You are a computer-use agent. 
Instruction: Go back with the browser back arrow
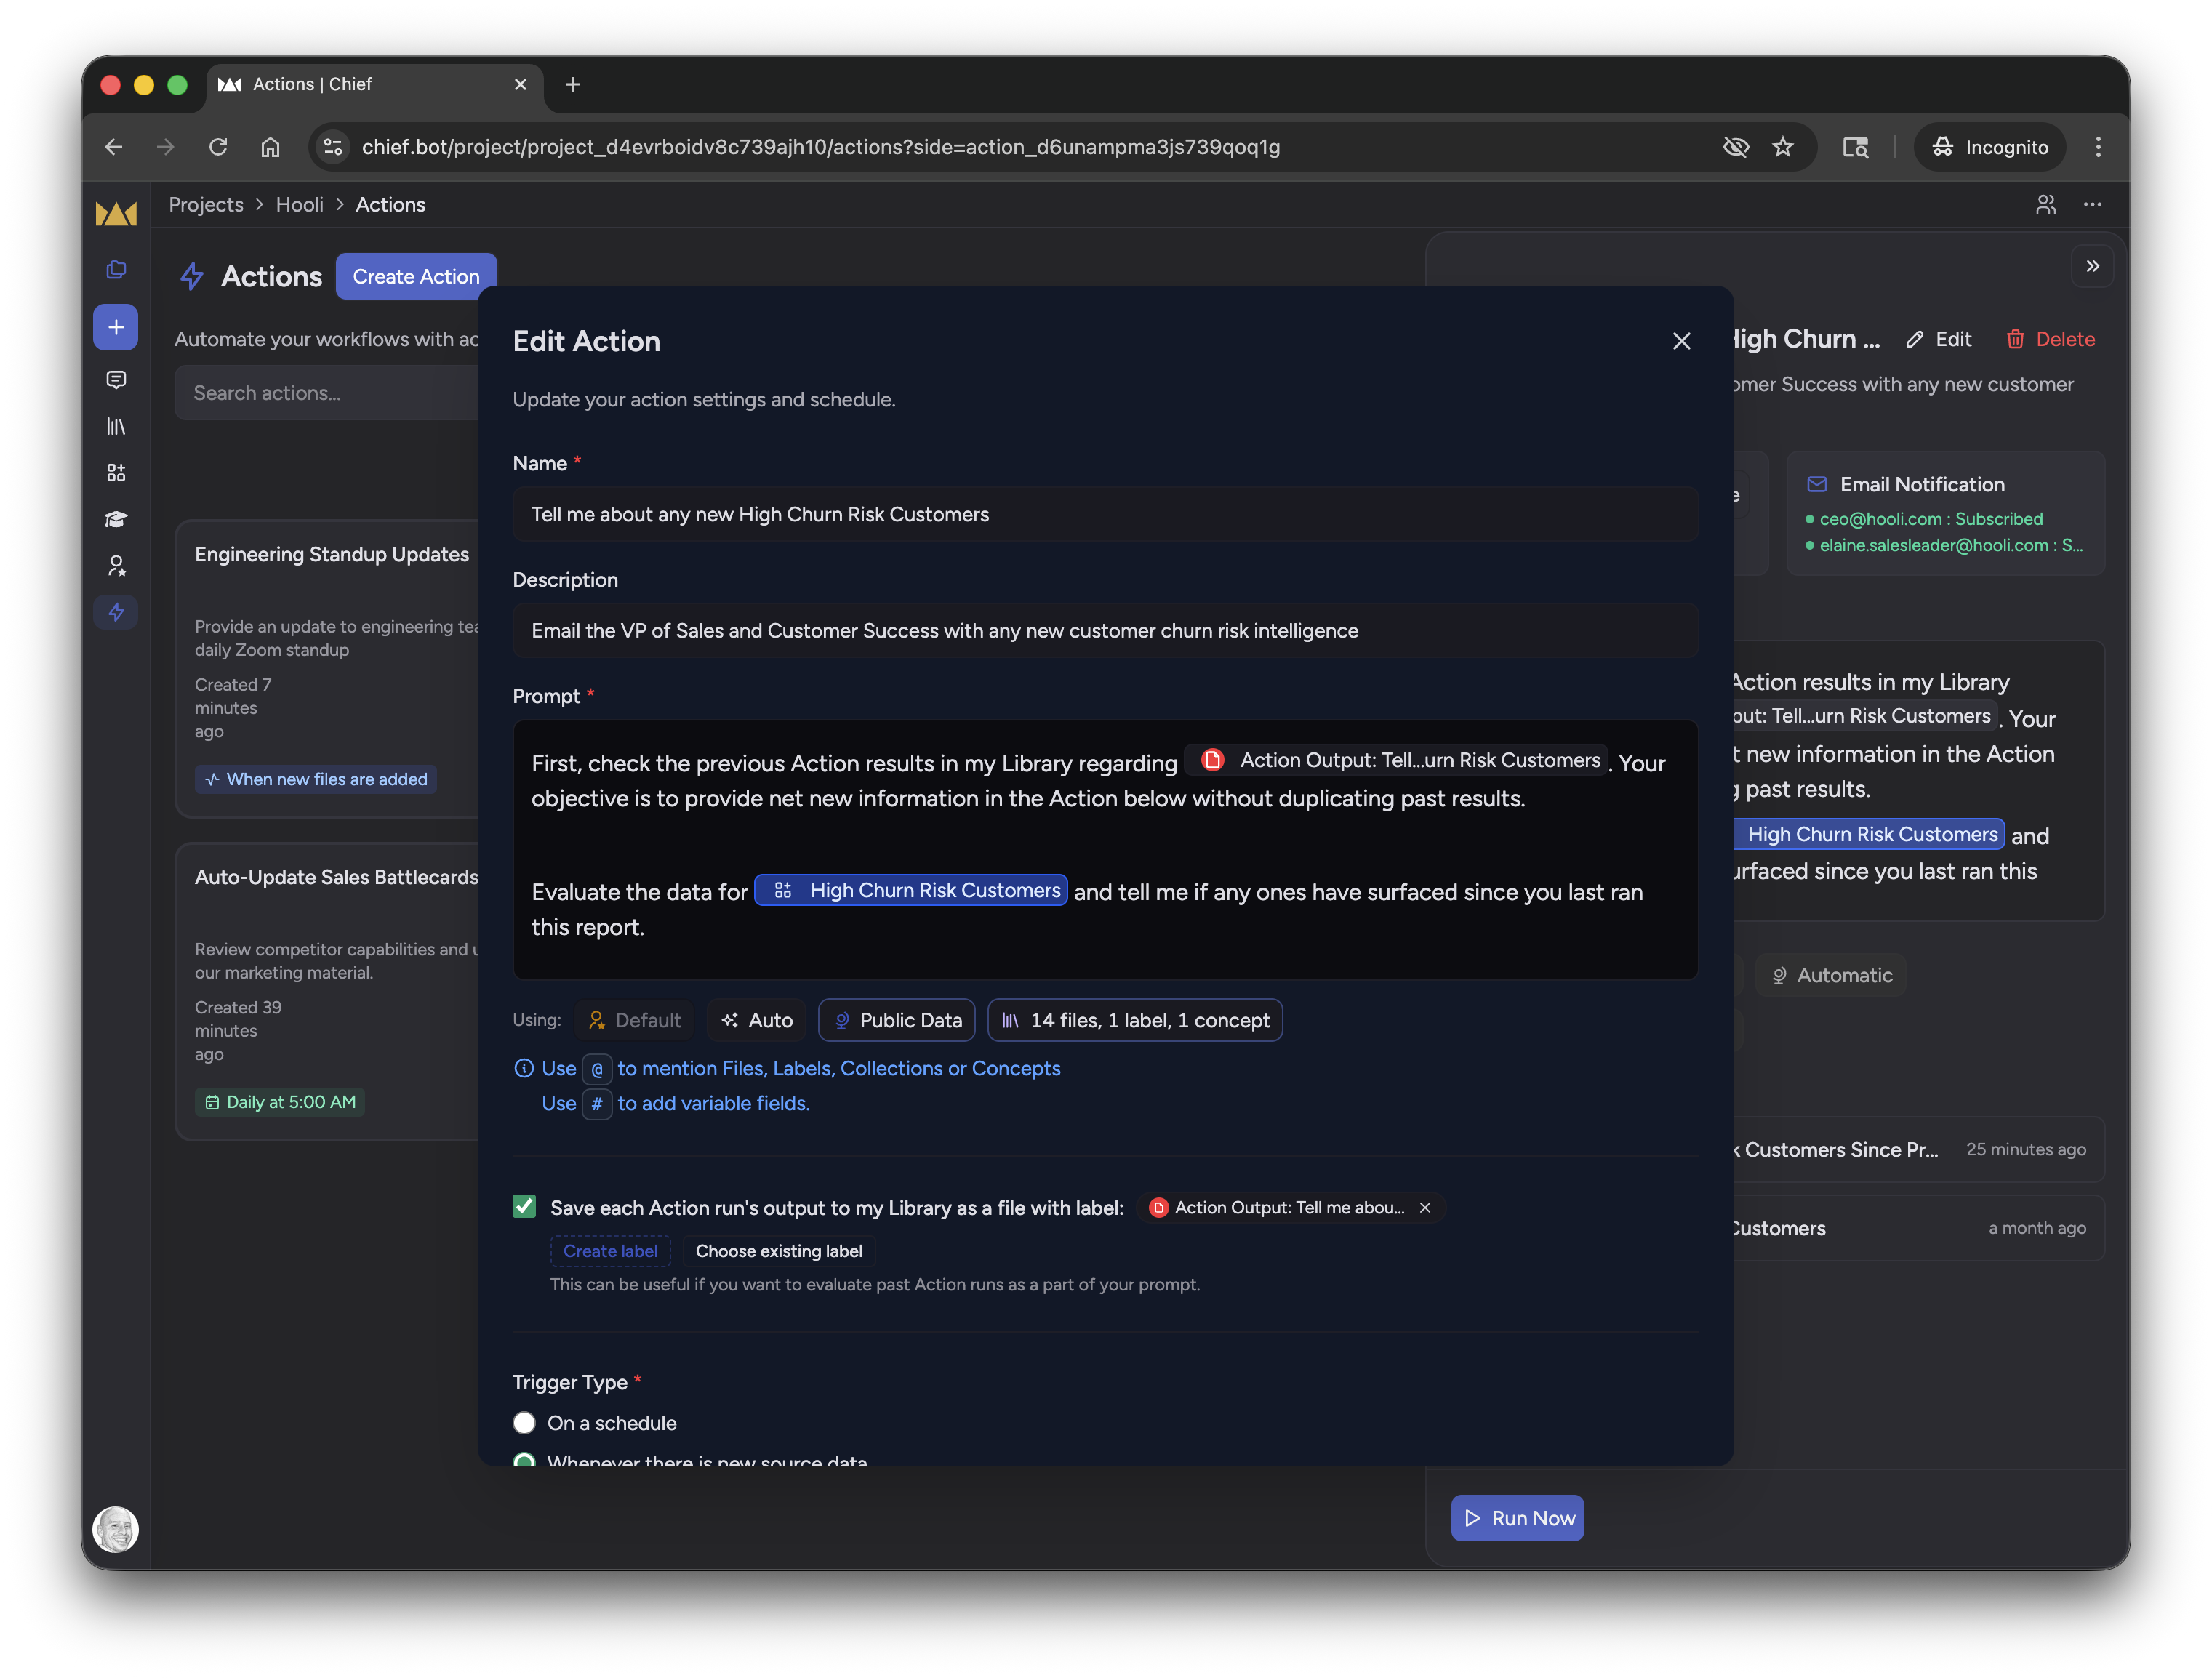click(114, 147)
